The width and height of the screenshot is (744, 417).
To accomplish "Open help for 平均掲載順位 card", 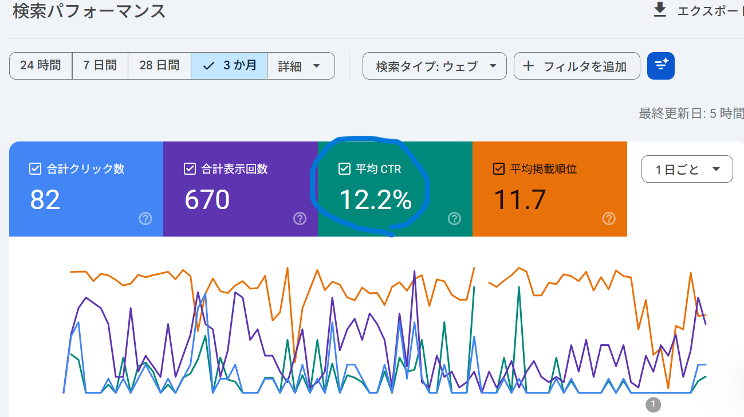I will (x=609, y=218).
